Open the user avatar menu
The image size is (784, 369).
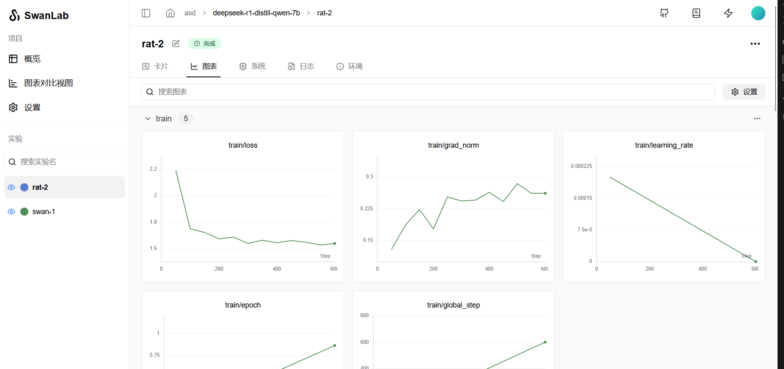[x=758, y=13]
